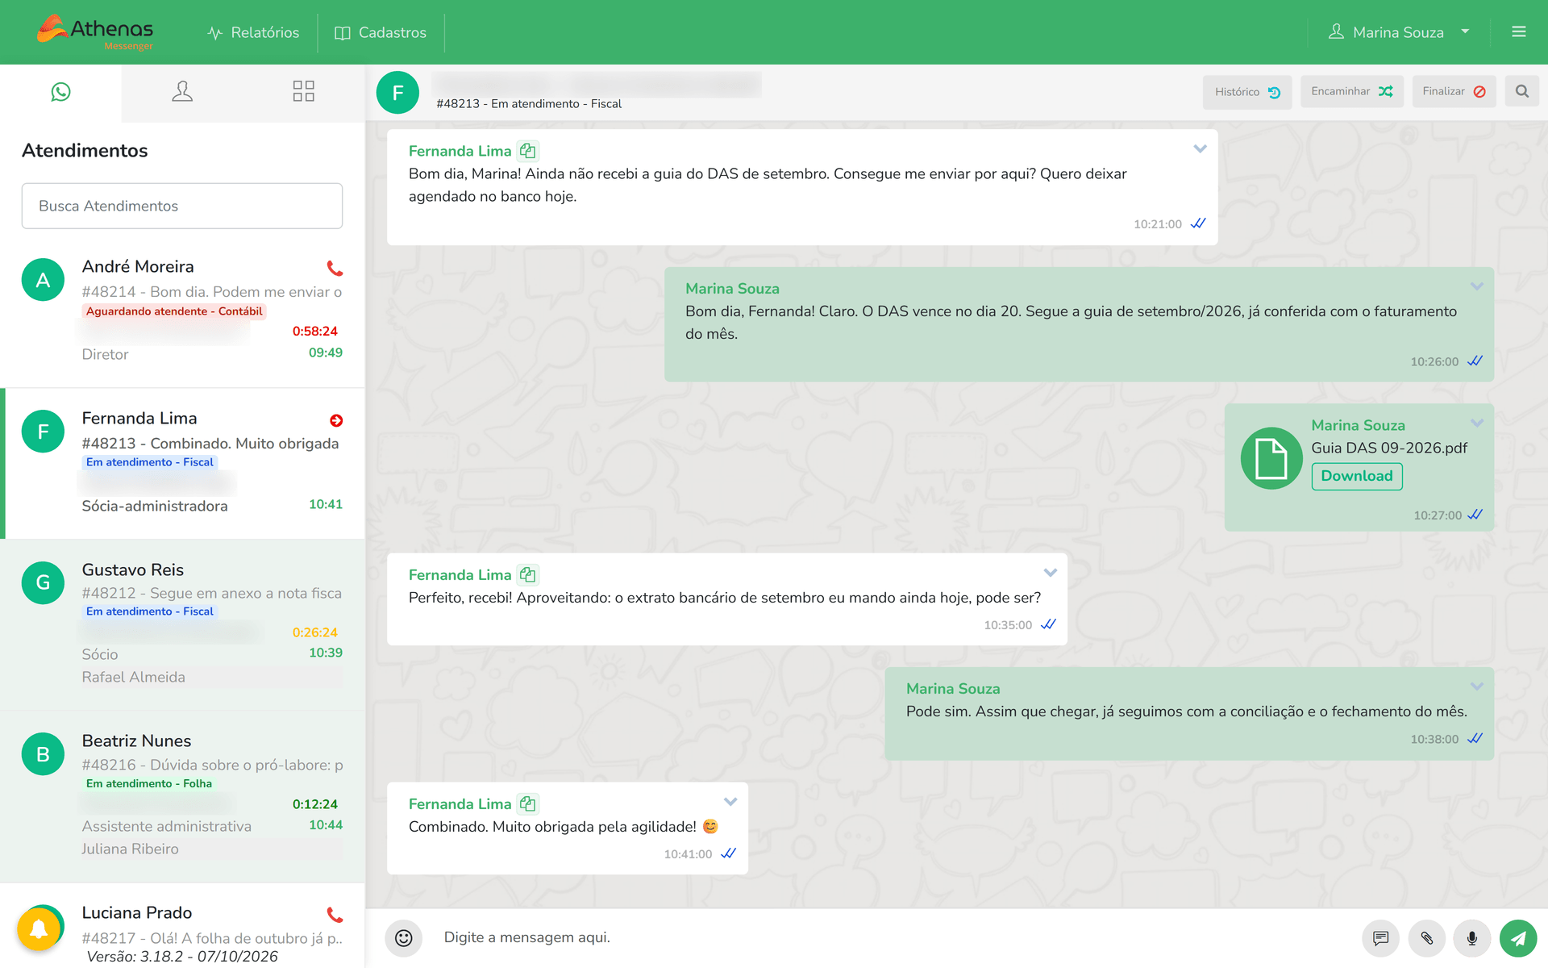Click the Em atendimento - Folha tag
This screenshot has width=1548, height=968.
(149, 783)
